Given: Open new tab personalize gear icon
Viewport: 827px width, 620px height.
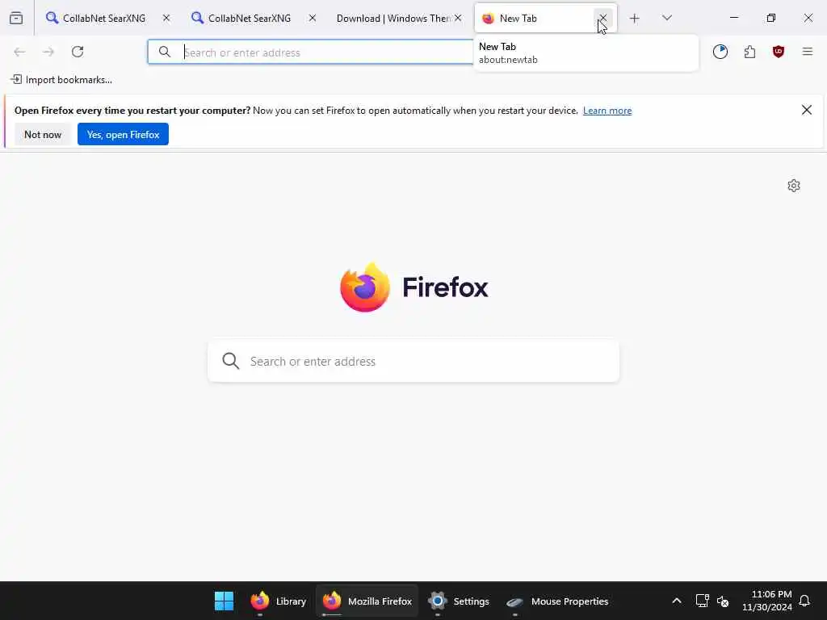Looking at the screenshot, I should tap(794, 186).
